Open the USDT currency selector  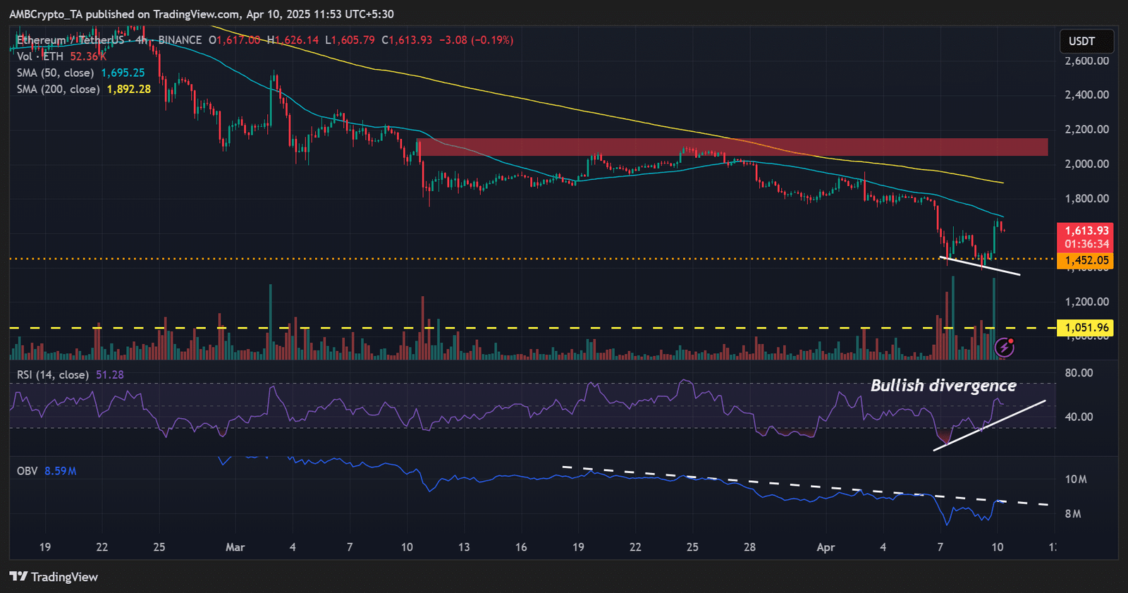(x=1086, y=42)
